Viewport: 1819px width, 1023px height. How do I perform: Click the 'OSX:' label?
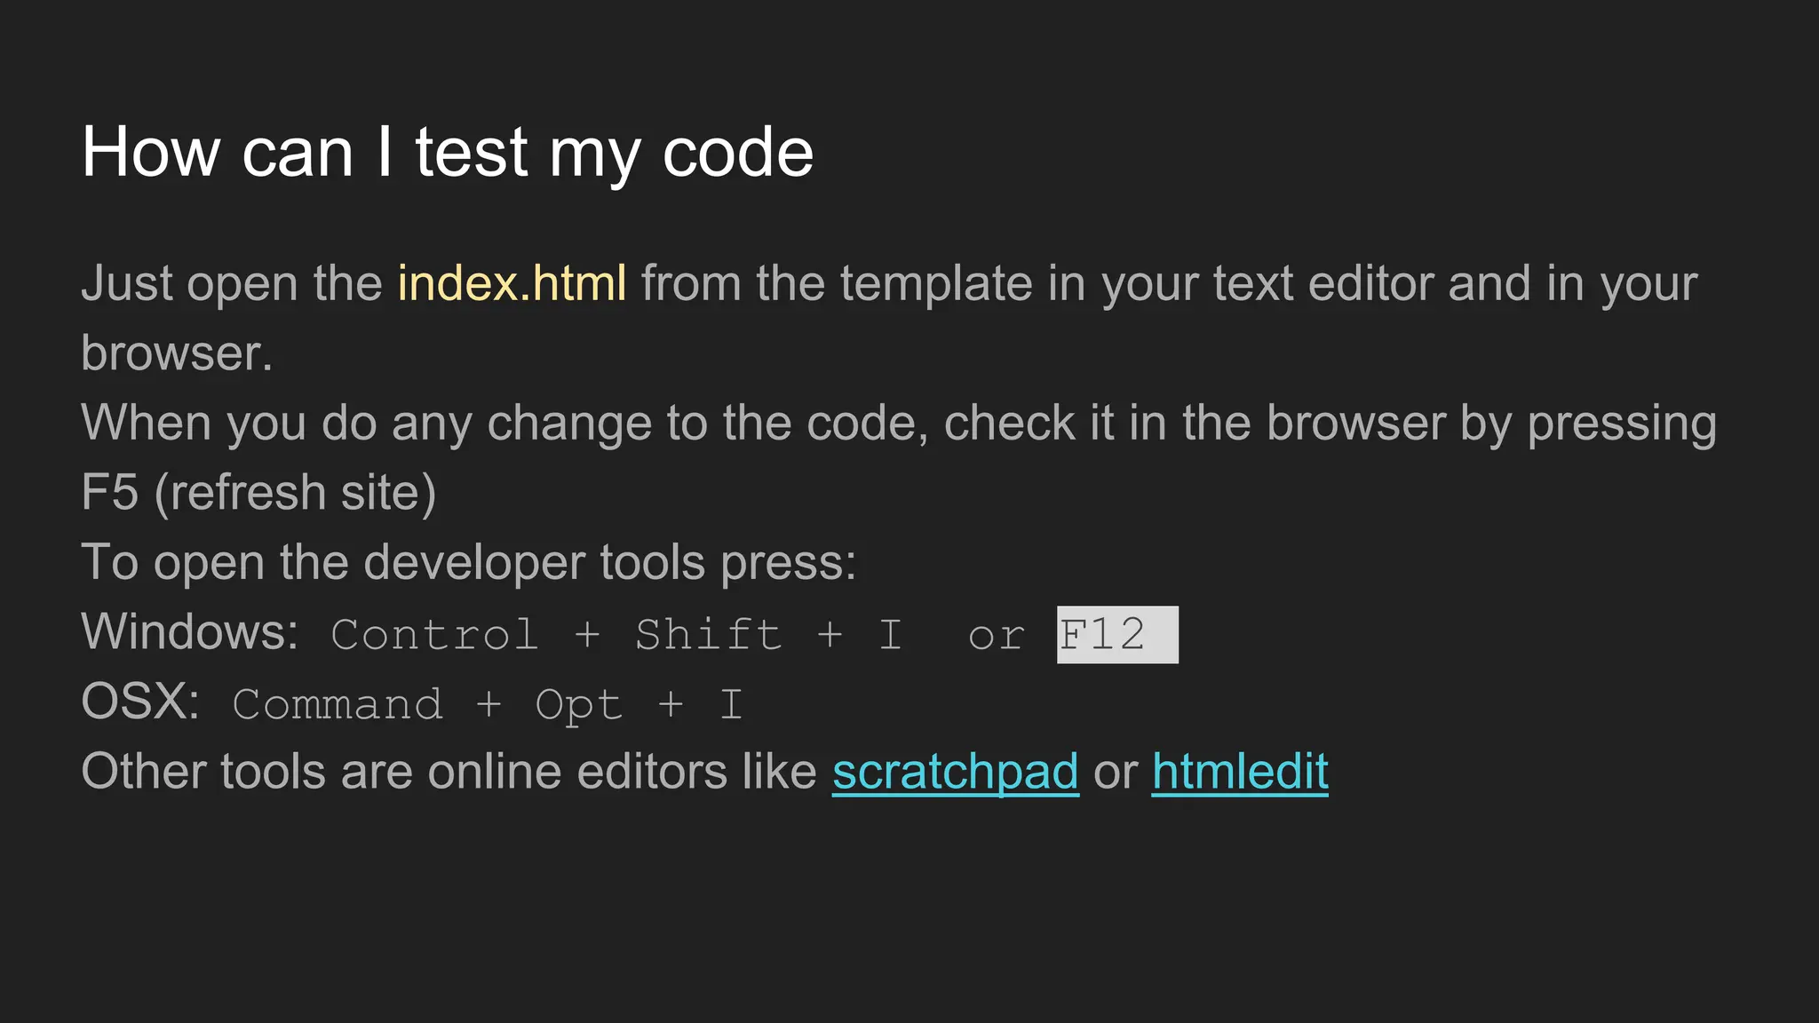coord(139,702)
